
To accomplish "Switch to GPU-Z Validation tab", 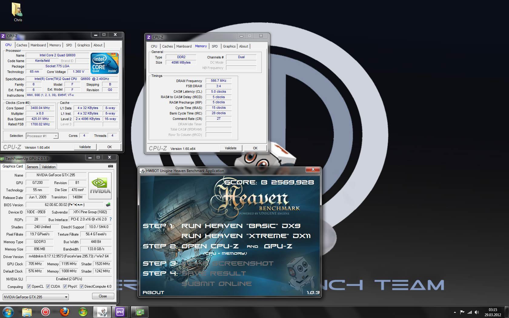I will 48,167.
